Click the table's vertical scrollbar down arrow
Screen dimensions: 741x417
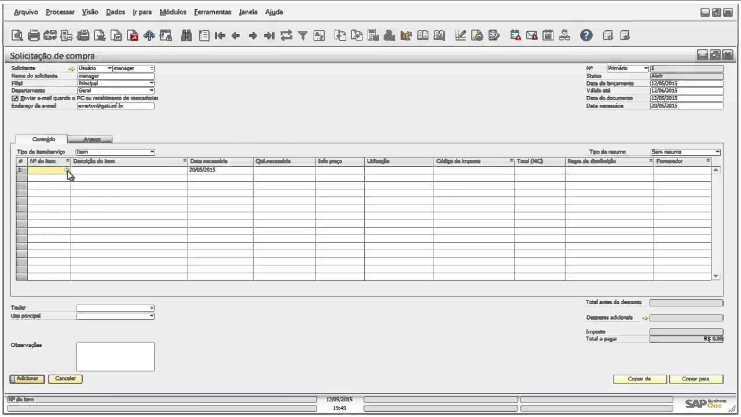point(716,276)
